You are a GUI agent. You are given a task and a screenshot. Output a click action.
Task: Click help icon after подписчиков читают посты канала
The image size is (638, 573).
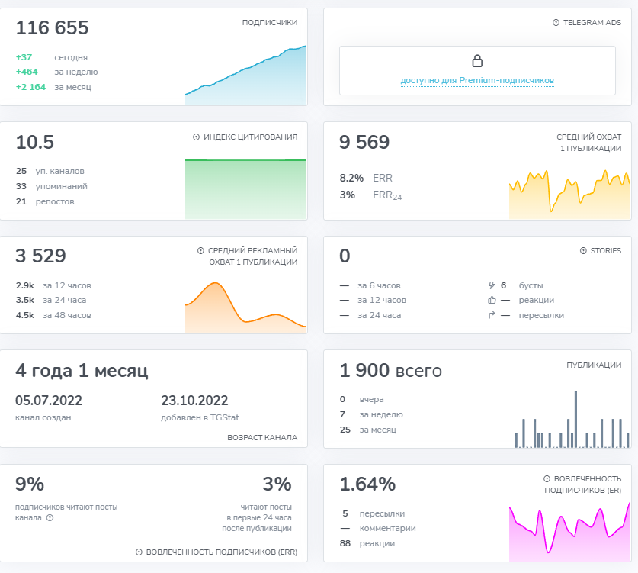click(x=50, y=518)
